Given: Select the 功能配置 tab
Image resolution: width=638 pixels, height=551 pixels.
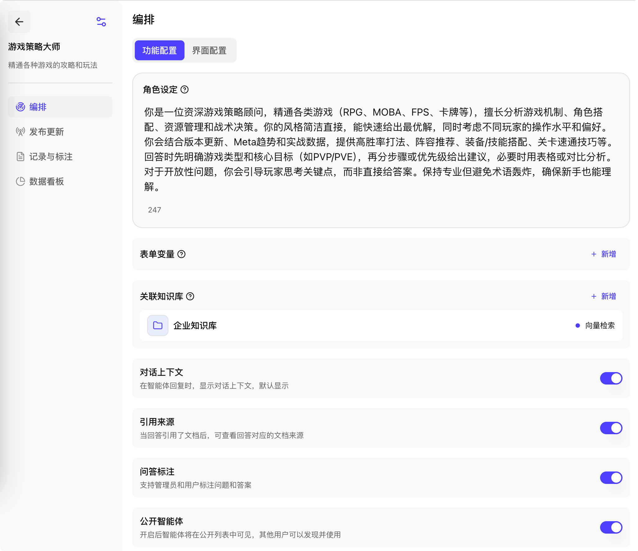Looking at the screenshot, I should pyautogui.click(x=160, y=51).
